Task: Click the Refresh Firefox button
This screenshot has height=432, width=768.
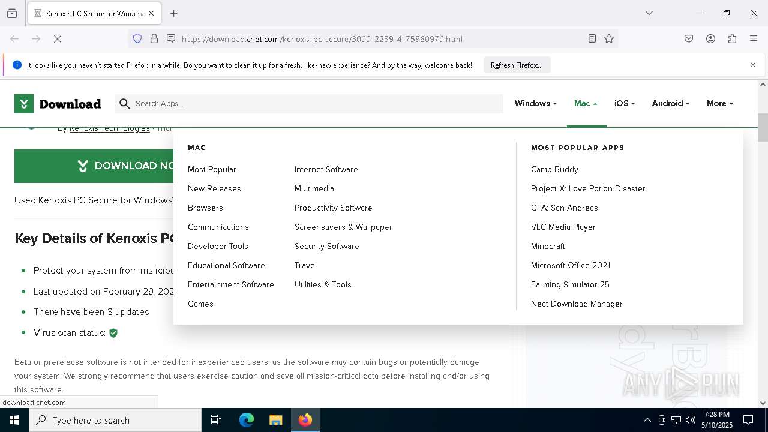Action: pyautogui.click(x=517, y=65)
